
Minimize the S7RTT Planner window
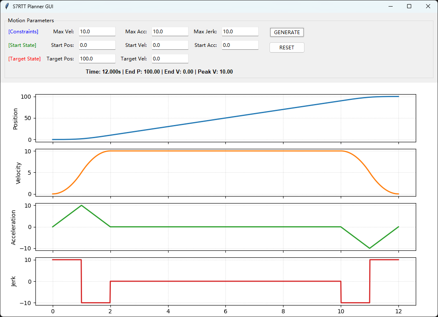point(390,6)
